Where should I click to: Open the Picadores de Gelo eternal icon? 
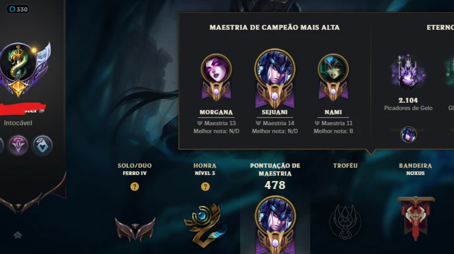408,72
